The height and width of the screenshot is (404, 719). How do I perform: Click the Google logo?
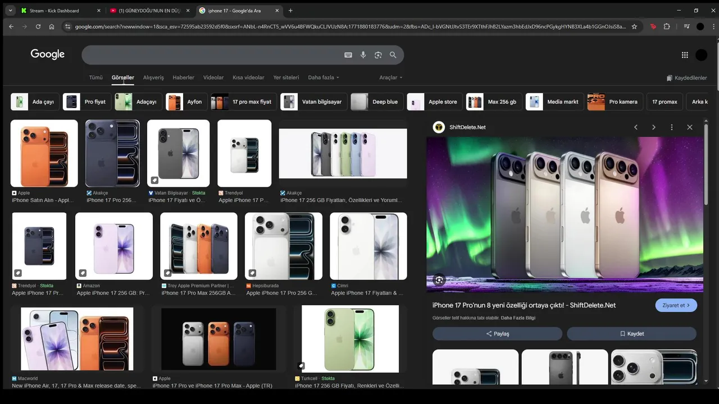click(x=48, y=54)
